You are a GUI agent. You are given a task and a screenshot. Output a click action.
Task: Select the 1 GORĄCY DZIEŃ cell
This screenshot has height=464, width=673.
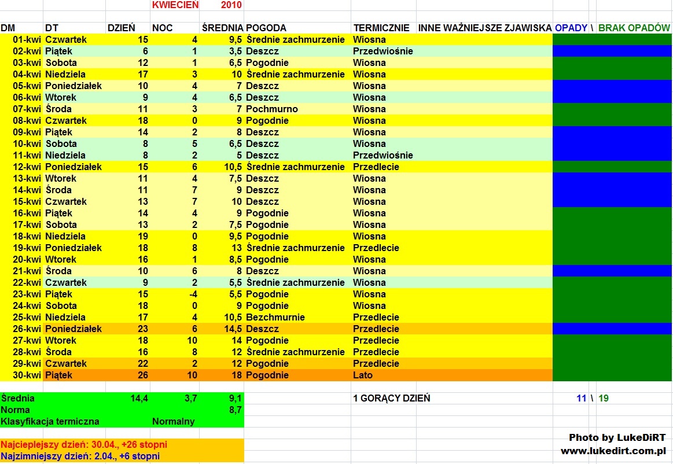point(391,398)
